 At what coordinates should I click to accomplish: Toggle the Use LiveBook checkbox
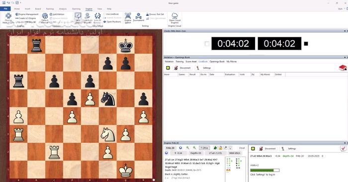pos(104,14)
